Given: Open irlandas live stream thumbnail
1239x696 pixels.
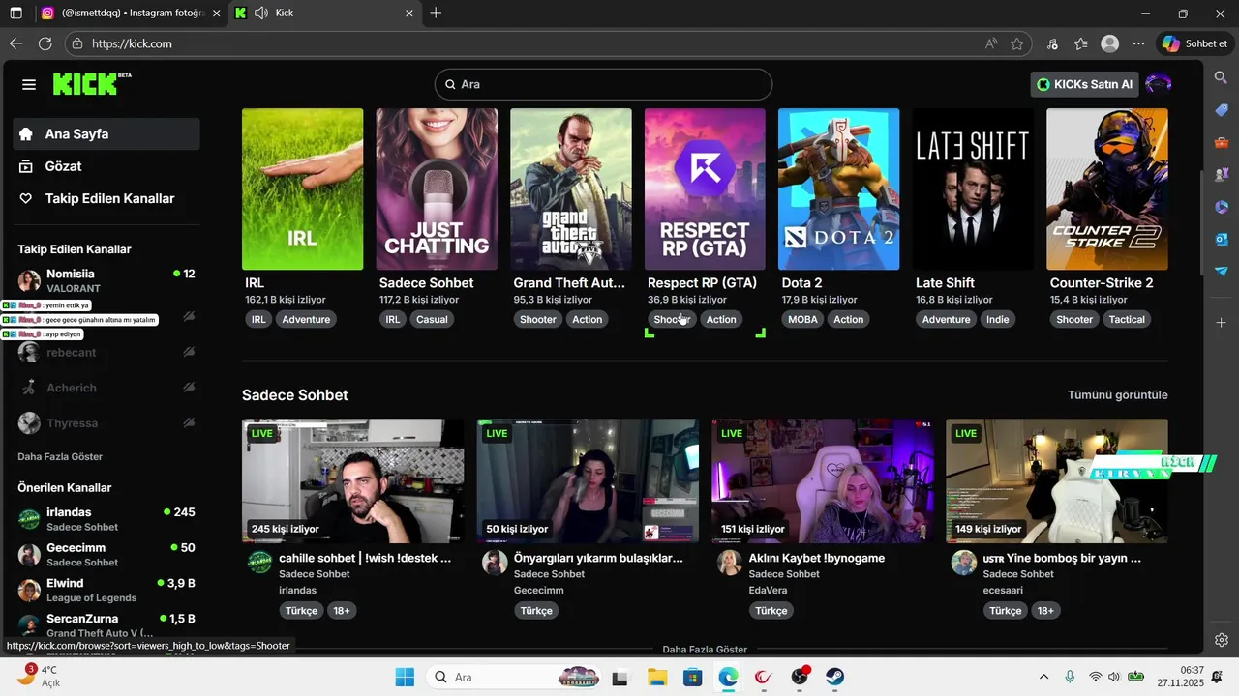Looking at the screenshot, I should (x=353, y=480).
